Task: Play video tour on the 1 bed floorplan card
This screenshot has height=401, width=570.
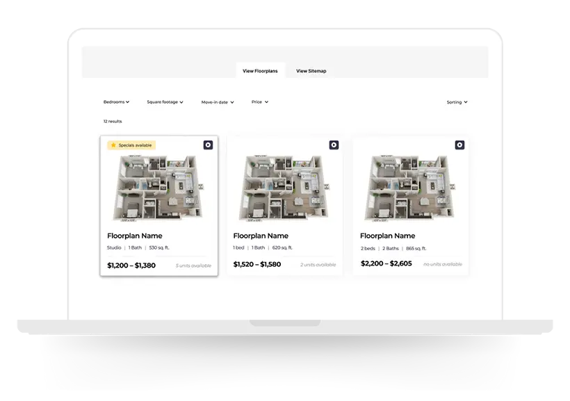Action: 334,145
